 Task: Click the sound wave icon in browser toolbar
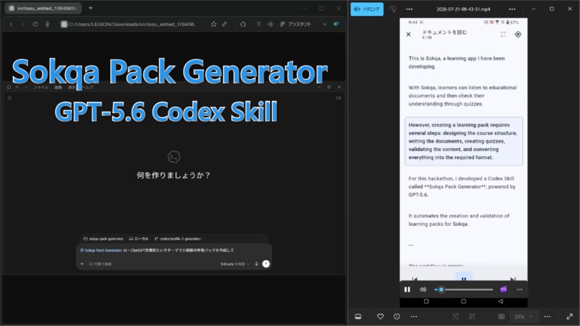271,24
